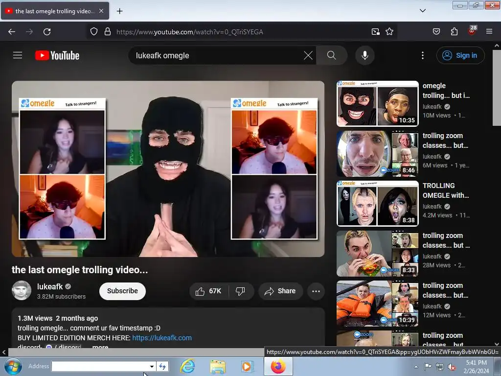Switch to Firefox on the taskbar

pos(278,366)
